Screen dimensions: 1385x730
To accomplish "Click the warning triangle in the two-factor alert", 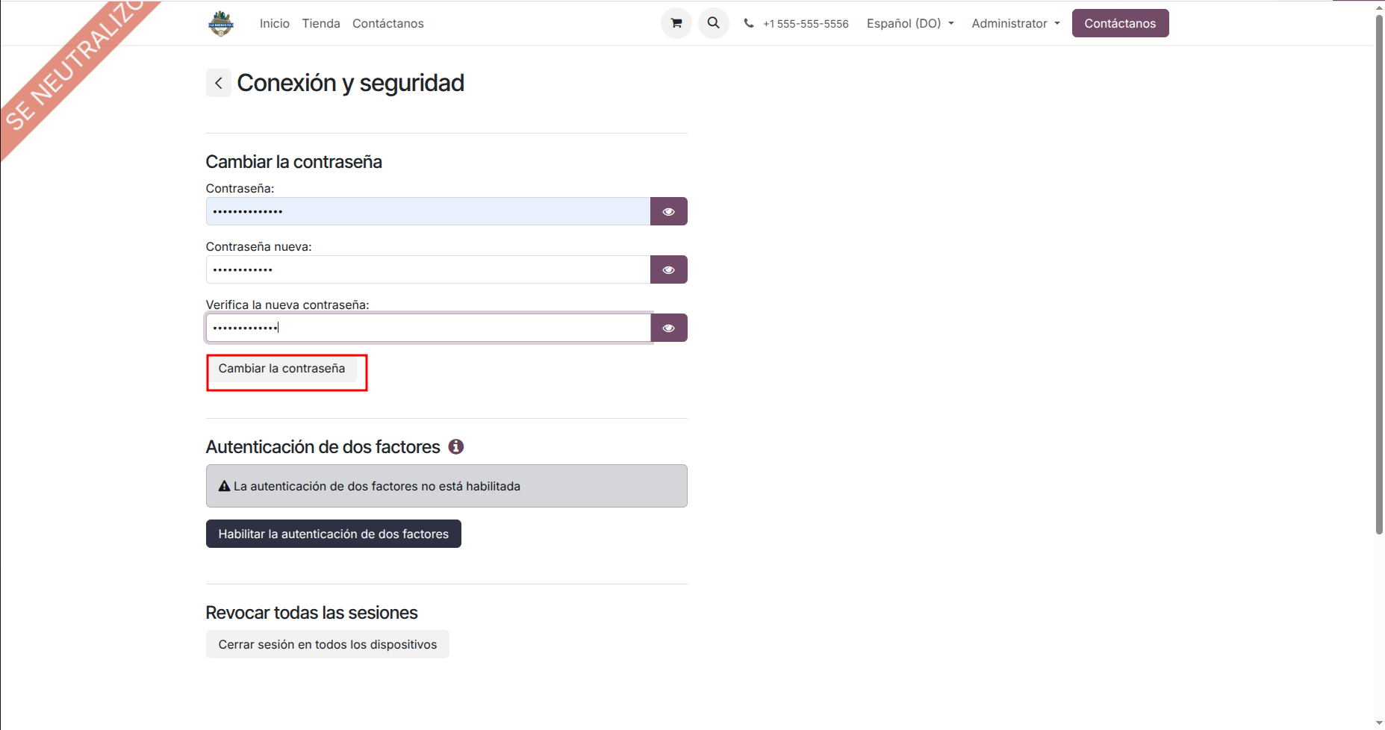I will tap(224, 486).
